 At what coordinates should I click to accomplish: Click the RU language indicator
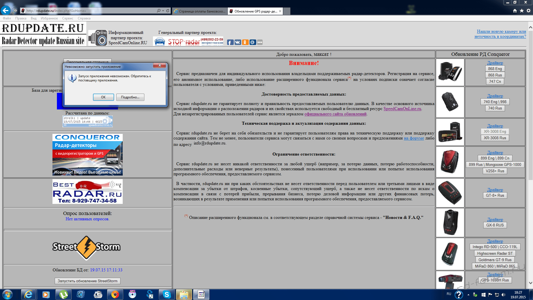449,294
